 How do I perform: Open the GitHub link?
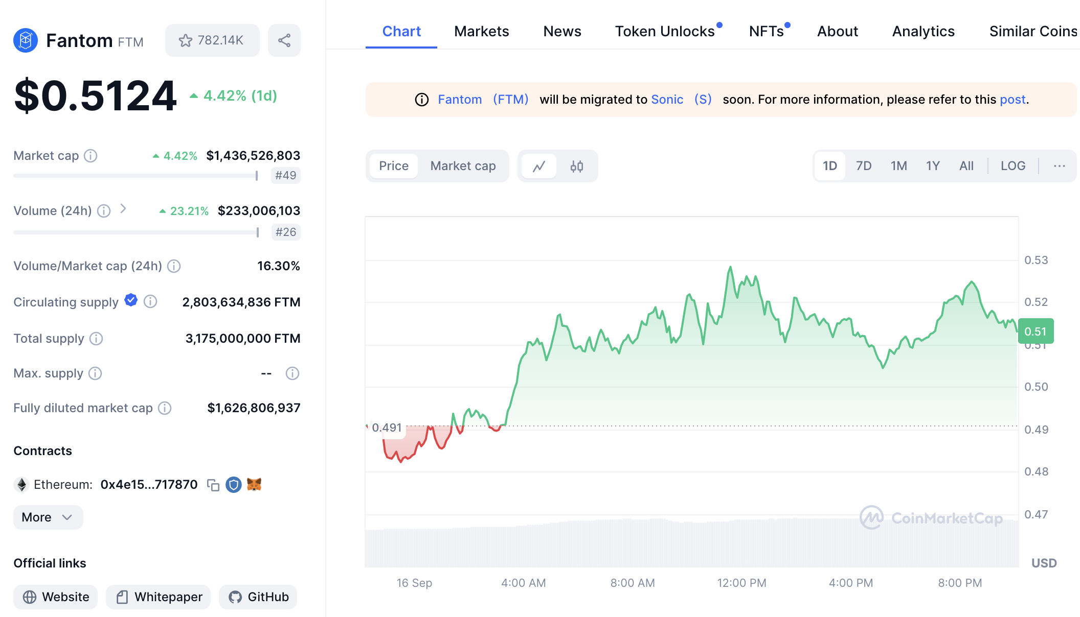(258, 597)
